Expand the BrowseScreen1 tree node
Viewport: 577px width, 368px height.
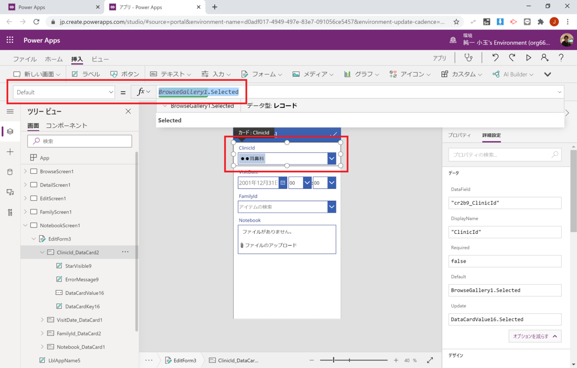pos(25,171)
